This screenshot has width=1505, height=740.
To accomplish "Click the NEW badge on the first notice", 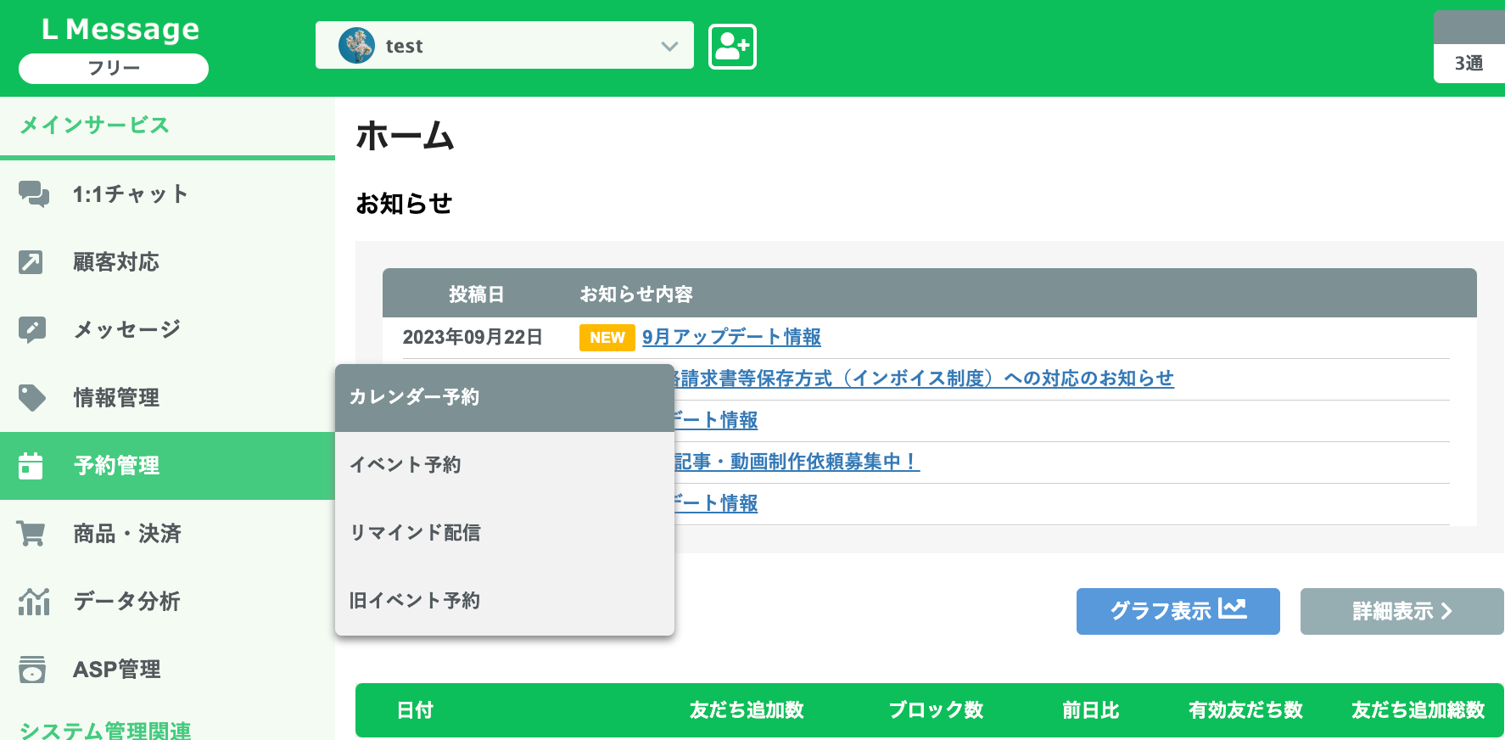I will point(607,338).
